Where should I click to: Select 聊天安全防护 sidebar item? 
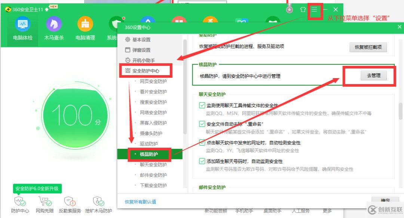153,165
